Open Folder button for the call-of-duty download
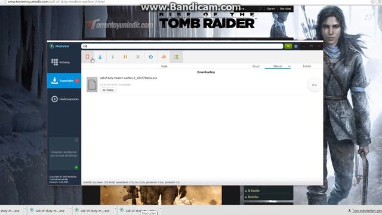Image resolution: width=382 pixels, height=215 pixels. pos(108,90)
